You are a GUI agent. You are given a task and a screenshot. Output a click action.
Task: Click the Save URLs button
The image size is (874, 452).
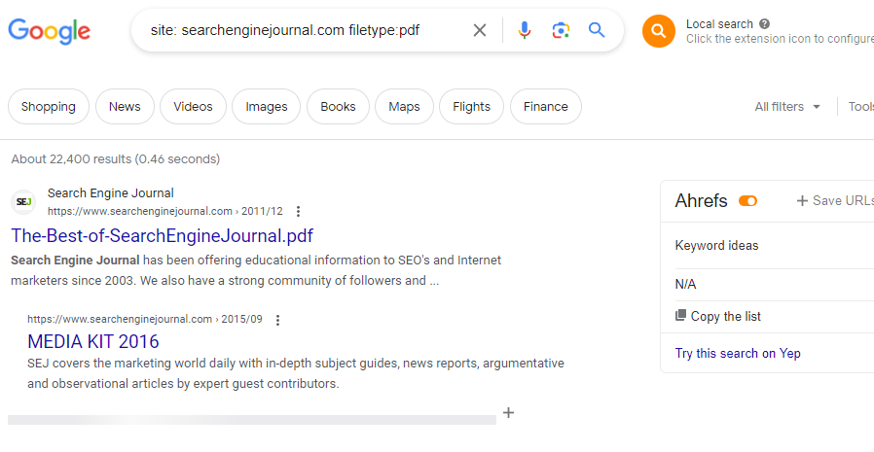(835, 201)
